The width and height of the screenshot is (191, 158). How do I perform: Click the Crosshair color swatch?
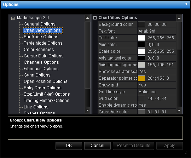(141, 112)
